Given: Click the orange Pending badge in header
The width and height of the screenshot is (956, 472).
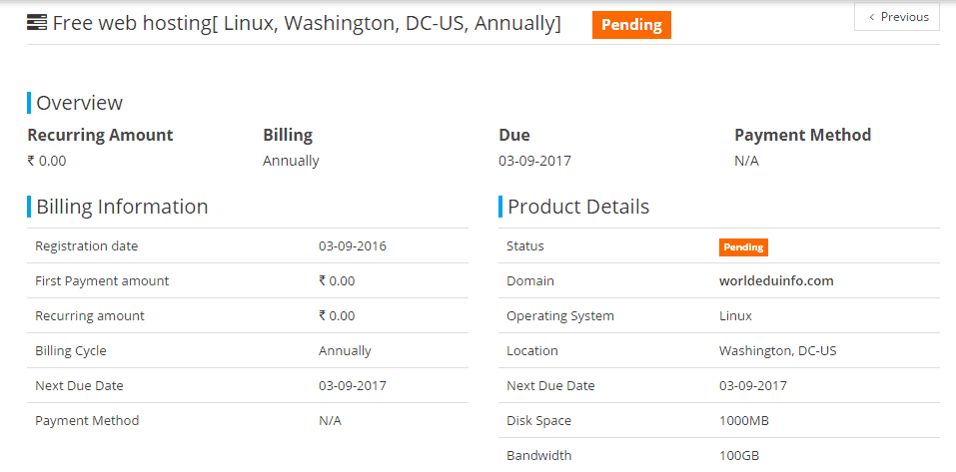Looking at the screenshot, I should click(631, 25).
